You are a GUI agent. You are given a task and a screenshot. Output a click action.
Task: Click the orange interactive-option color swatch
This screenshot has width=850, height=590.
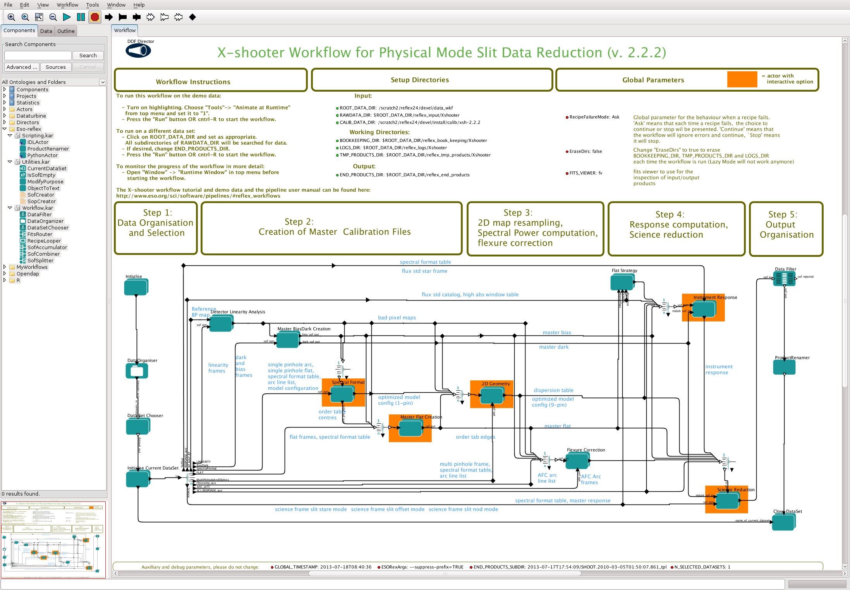tap(742, 79)
